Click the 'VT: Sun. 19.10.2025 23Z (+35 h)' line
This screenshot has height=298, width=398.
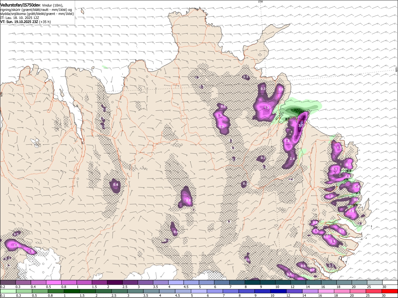(25, 22)
